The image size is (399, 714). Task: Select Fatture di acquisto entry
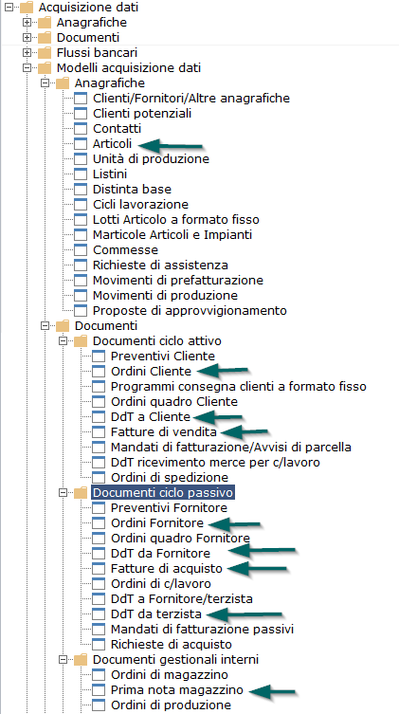tap(167, 568)
